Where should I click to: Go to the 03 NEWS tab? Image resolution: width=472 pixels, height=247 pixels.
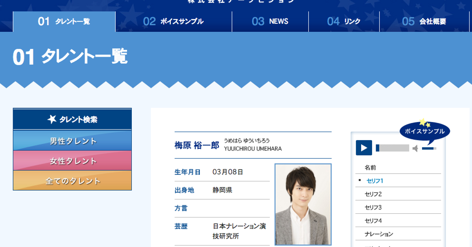(270, 22)
